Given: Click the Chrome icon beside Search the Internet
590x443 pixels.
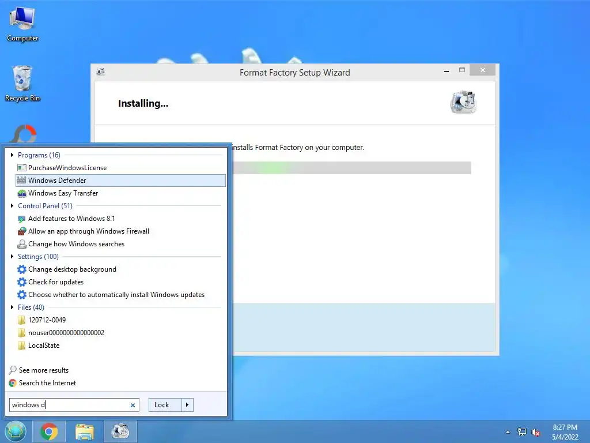Looking at the screenshot, I should pos(13,383).
